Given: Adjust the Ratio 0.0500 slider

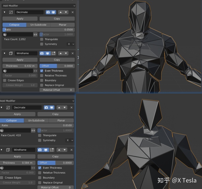Looking at the screenshot, I should click(39, 30).
